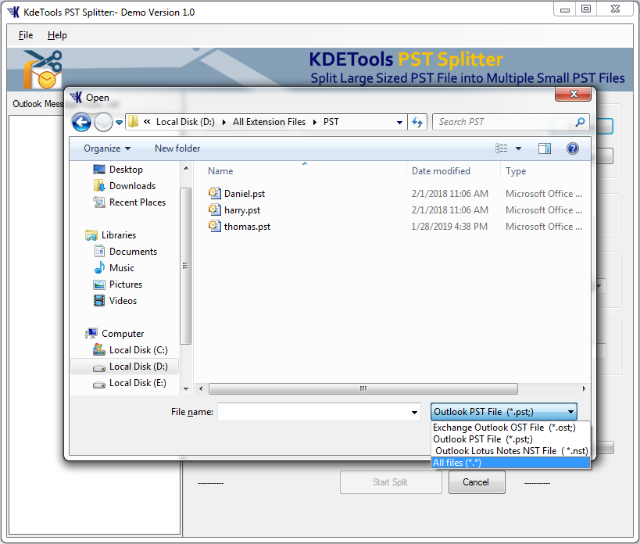Image resolution: width=640 pixels, height=544 pixels.
Task: Click the back navigation arrow
Action: click(x=81, y=122)
